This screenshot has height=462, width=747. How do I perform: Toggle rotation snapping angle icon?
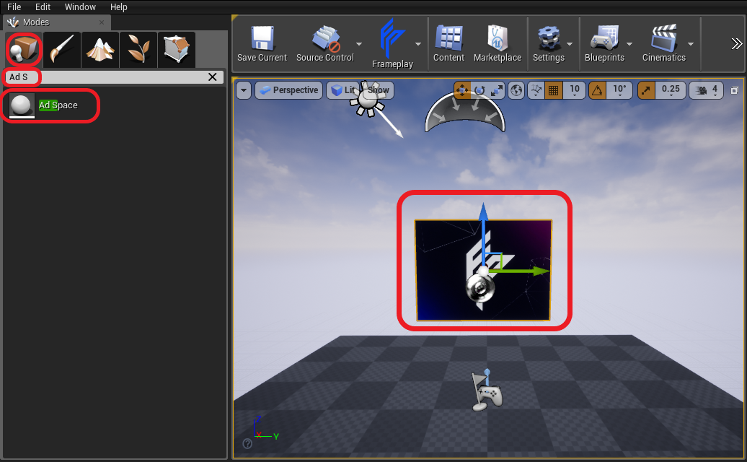coord(598,90)
